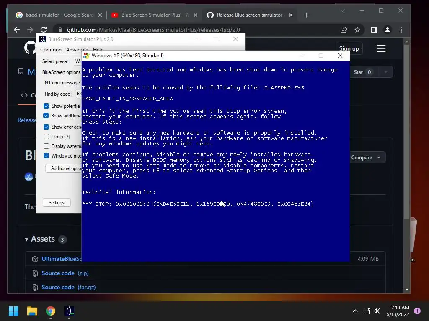429x321 pixels.
Task: Open Chrome's three-dot menu
Action: pyautogui.click(x=401, y=30)
